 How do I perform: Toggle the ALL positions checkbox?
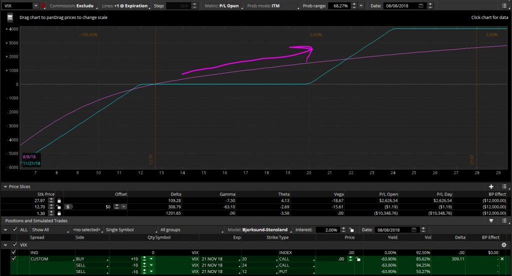coord(13,230)
